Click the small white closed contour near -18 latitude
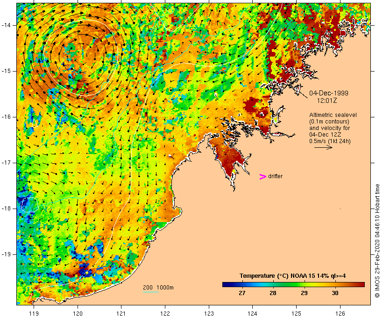This screenshot has height=318, width=383. (x=30, y=205)
